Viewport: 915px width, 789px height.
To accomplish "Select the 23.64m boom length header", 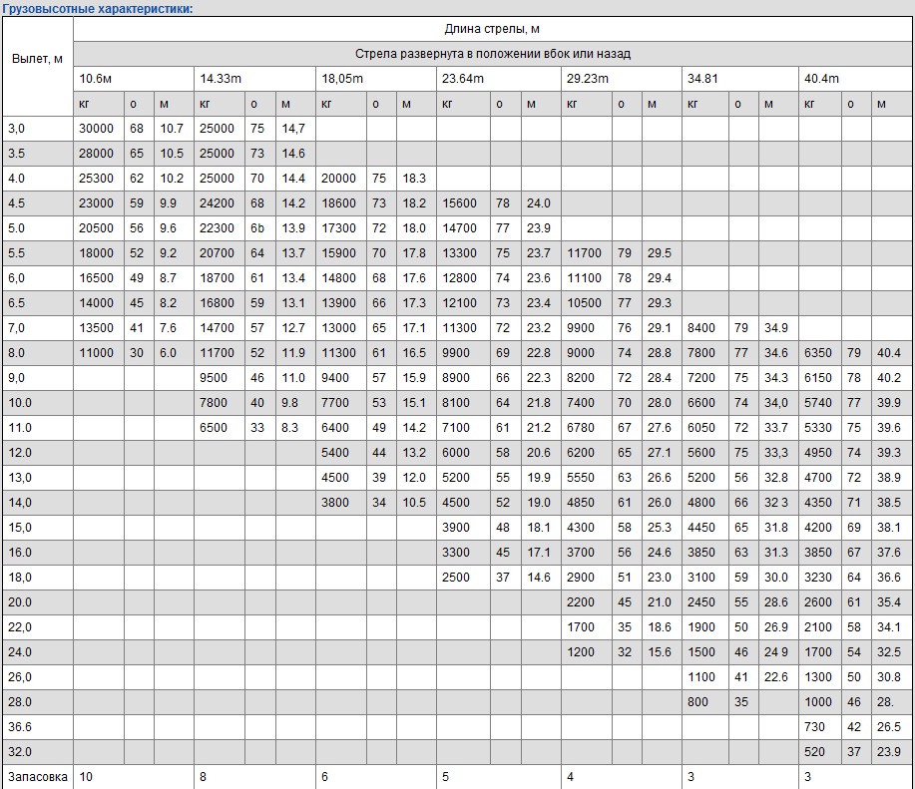I will 463,79.
